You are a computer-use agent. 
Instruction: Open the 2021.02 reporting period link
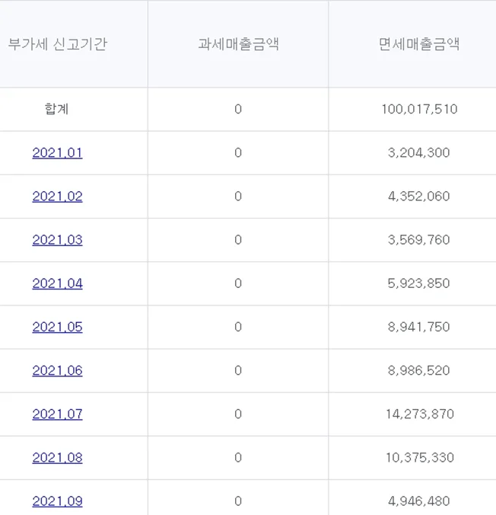click(57, 197)
